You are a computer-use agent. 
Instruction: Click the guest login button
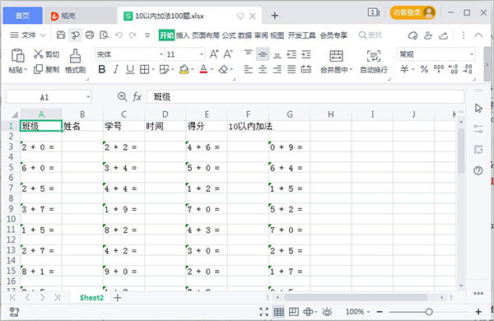[x=412, y=13]
